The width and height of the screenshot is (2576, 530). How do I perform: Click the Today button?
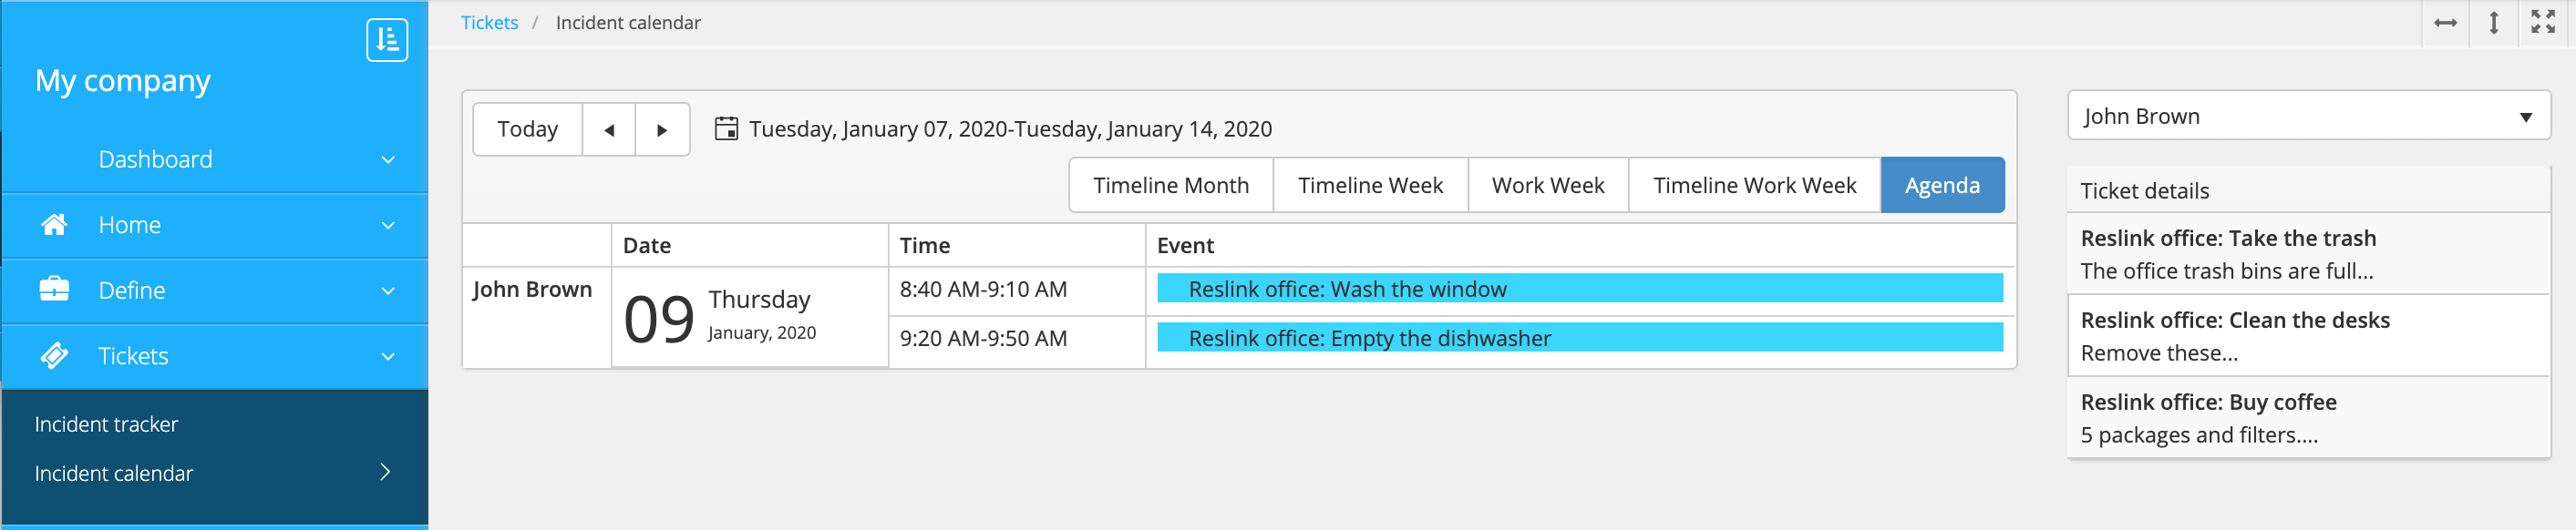(527, 129)
